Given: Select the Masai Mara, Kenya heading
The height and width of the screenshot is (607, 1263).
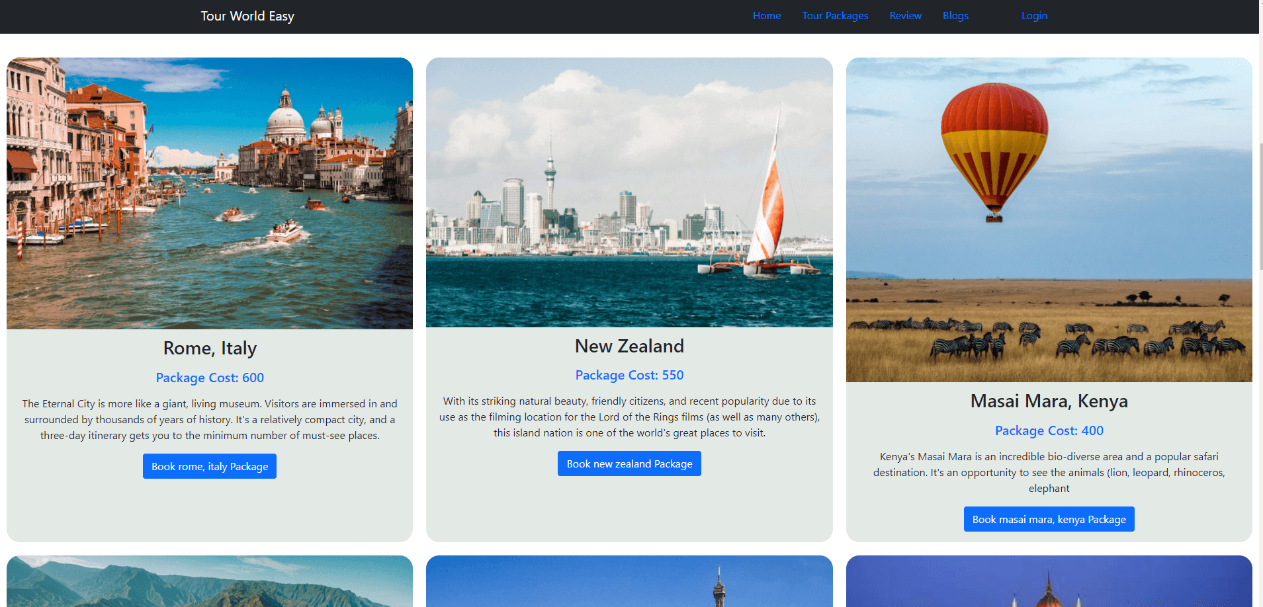Looking at the screenshot, I should tap(1049, 401).
